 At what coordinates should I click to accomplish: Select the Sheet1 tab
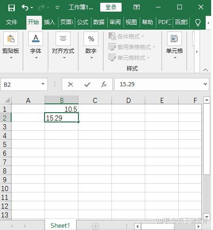[60, 225]
